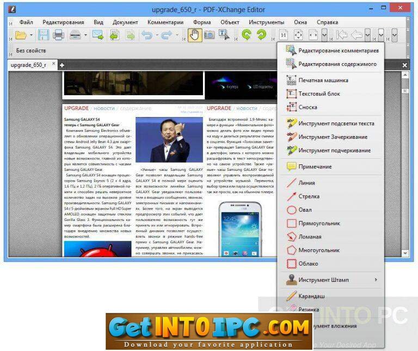Click the Fit Page icon
418x351 pixels.
(x=298, y=35)
